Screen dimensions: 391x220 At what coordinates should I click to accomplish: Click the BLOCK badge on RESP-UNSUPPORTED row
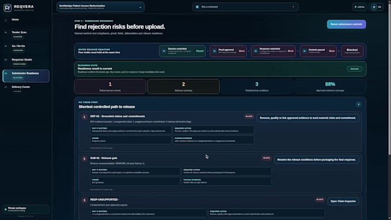pos(320,199)
